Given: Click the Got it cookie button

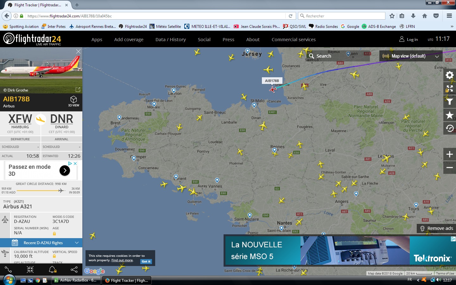Looking at the screenshot, I should click(146, 262).
